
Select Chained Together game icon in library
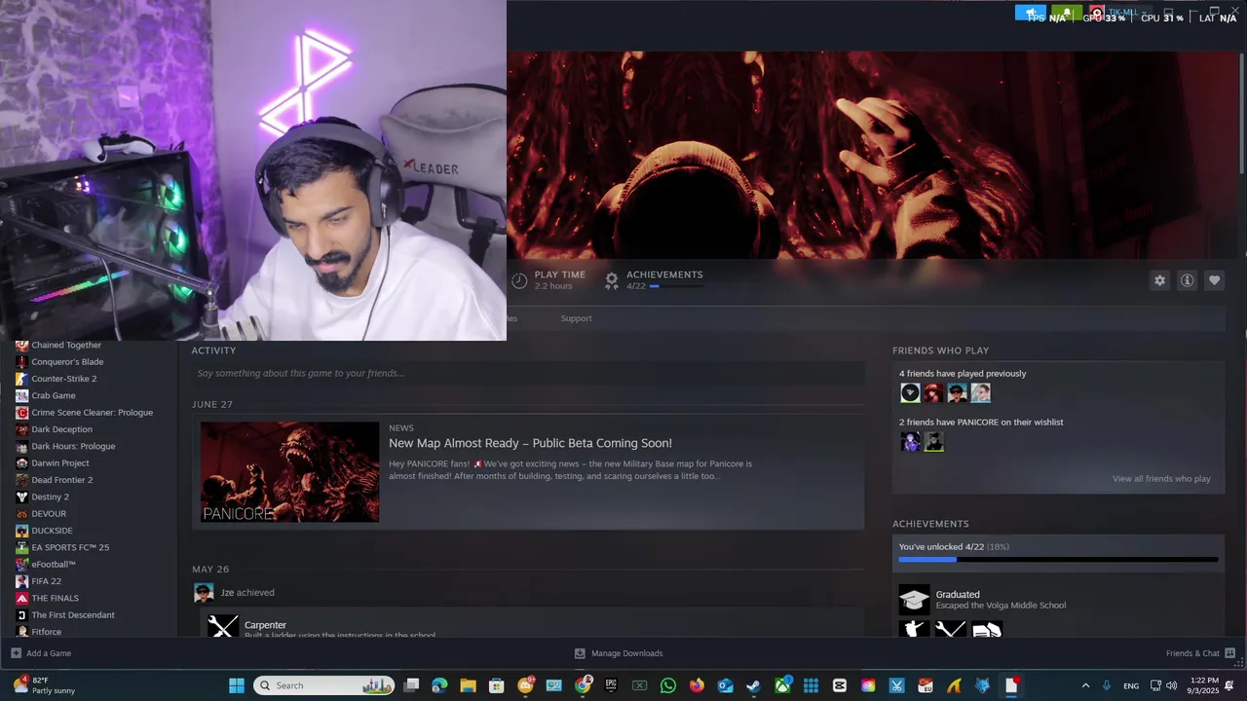click(21, 345)
